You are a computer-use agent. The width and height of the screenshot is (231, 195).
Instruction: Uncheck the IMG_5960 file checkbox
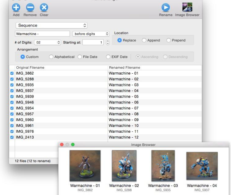click(12, 120)
